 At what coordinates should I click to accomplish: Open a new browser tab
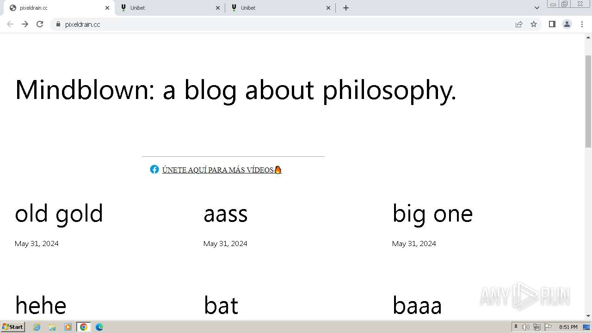pos(346,8)
